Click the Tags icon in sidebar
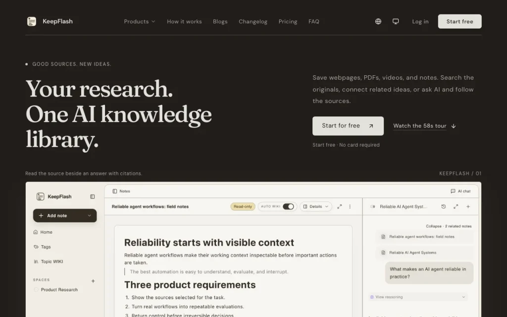This screenshot has width=507, height=317. (36, 247)
